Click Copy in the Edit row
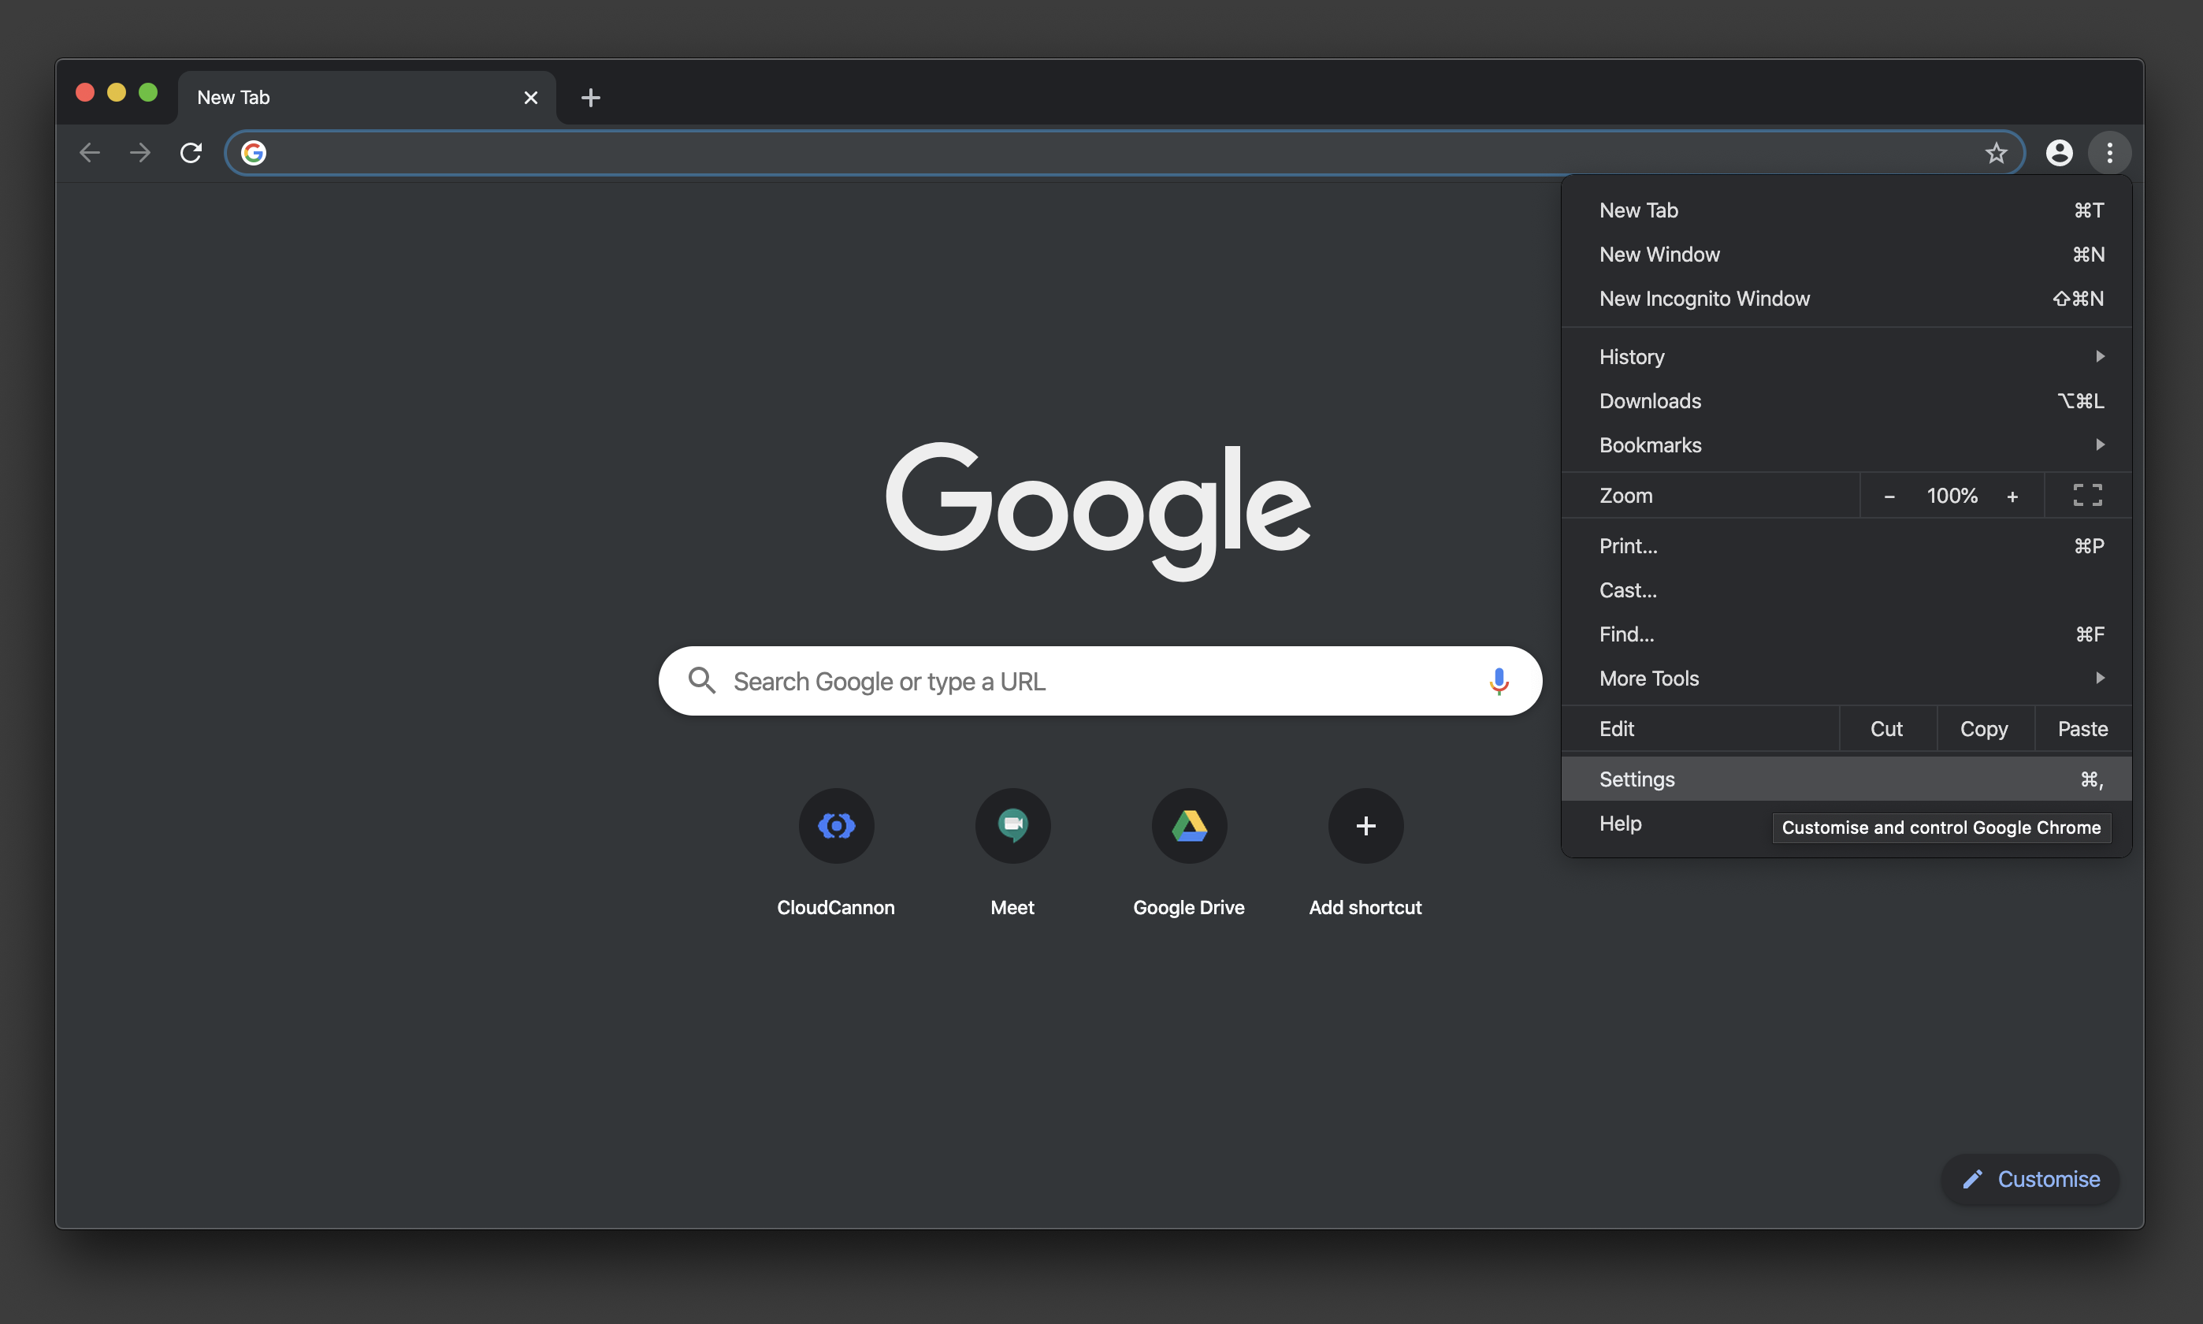This screenshot has height=1324, width=2203. [x=1984, y=729]
